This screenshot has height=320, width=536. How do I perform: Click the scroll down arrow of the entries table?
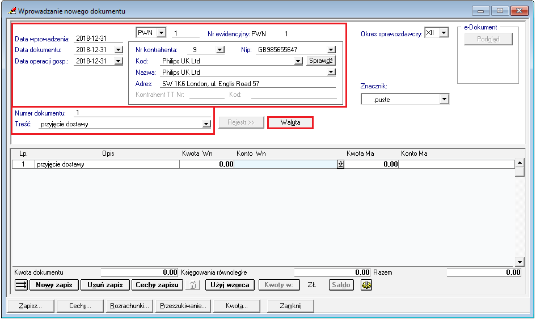point(520,262)
